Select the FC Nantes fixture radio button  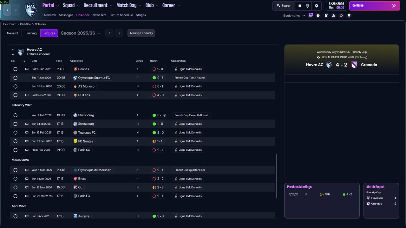pos(15,141)
